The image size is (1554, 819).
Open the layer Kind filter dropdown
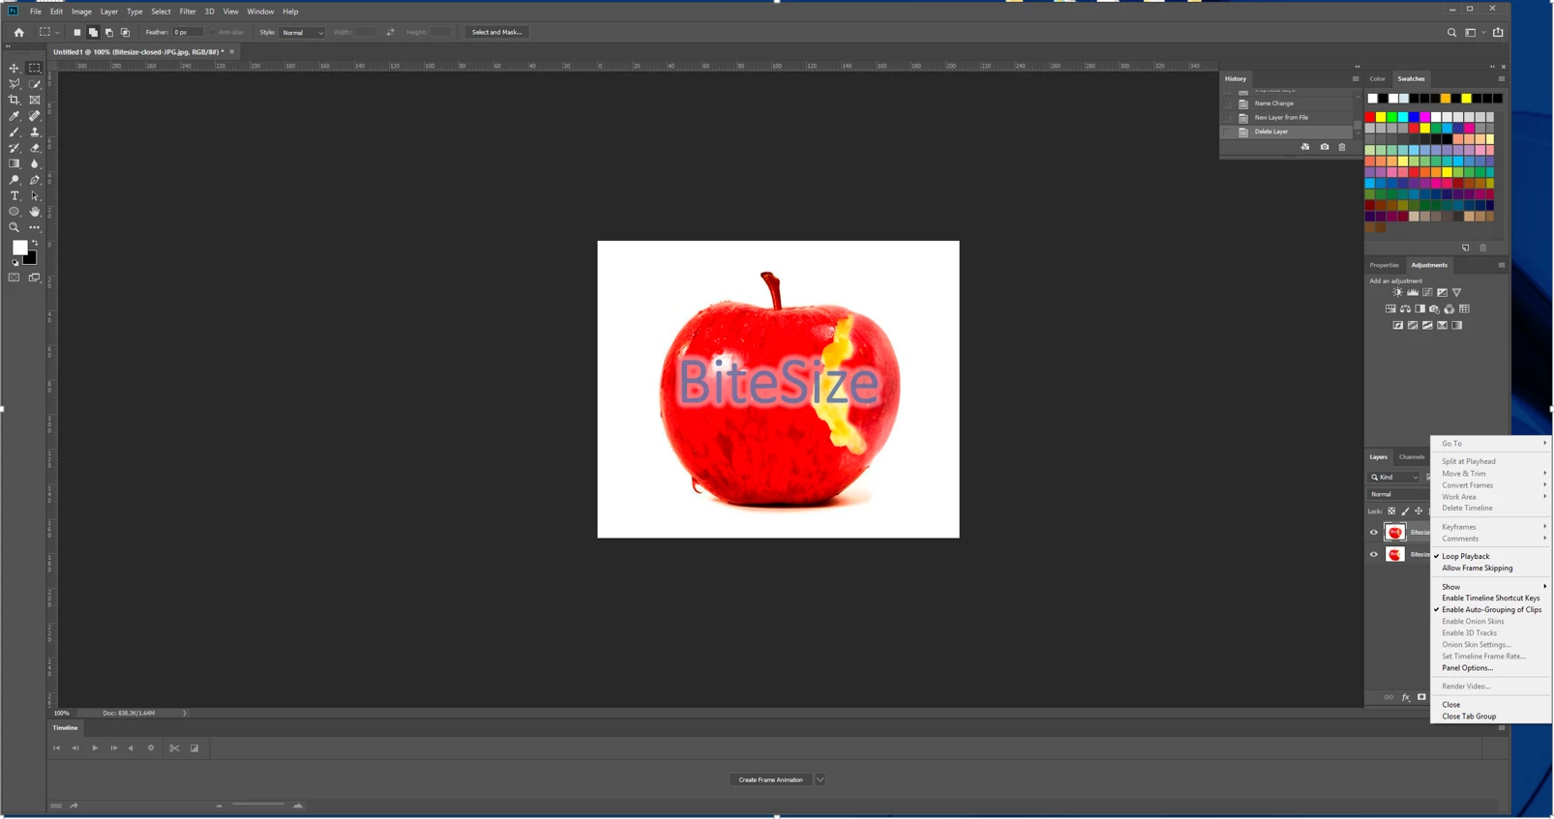coord(1394,478)
